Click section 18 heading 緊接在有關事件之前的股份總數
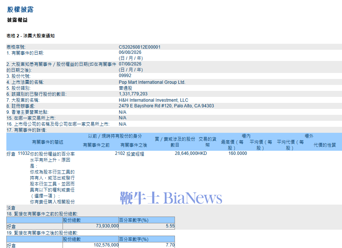 pyautogui.click(x=42, y=214)
